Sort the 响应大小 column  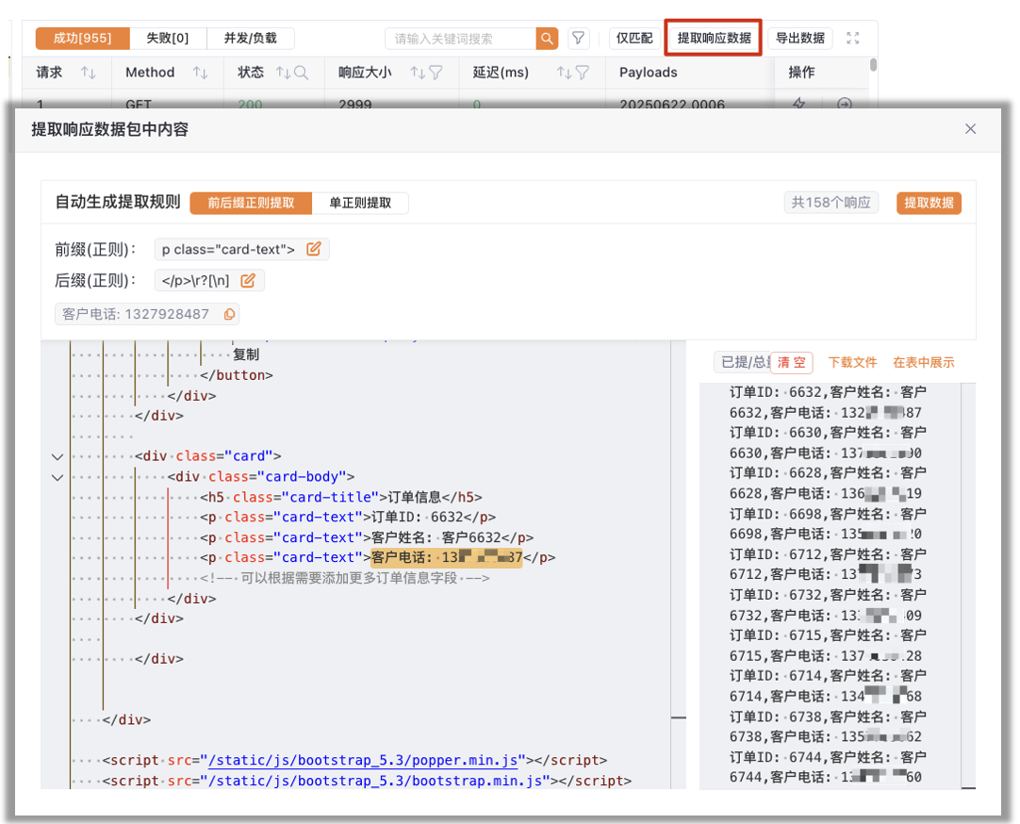coord(418,73)
